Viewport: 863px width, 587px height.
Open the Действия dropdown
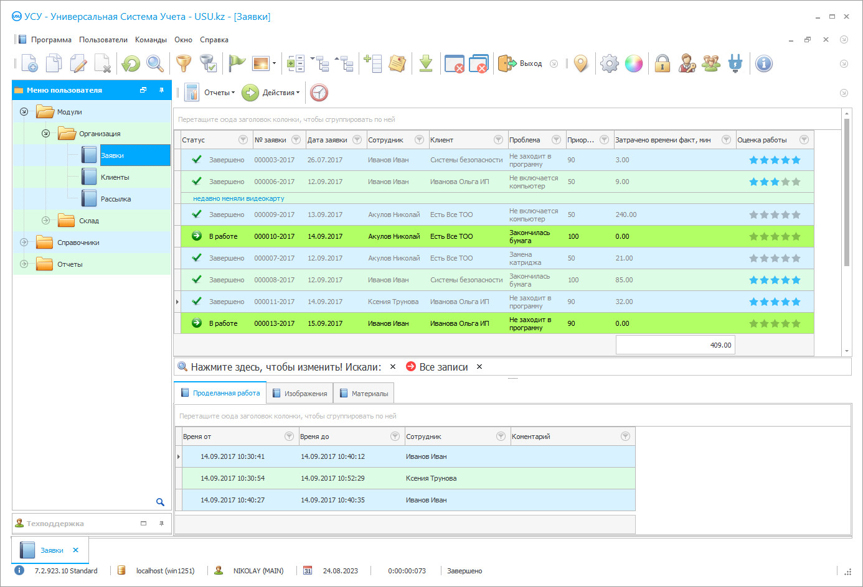tap(271, 93)
